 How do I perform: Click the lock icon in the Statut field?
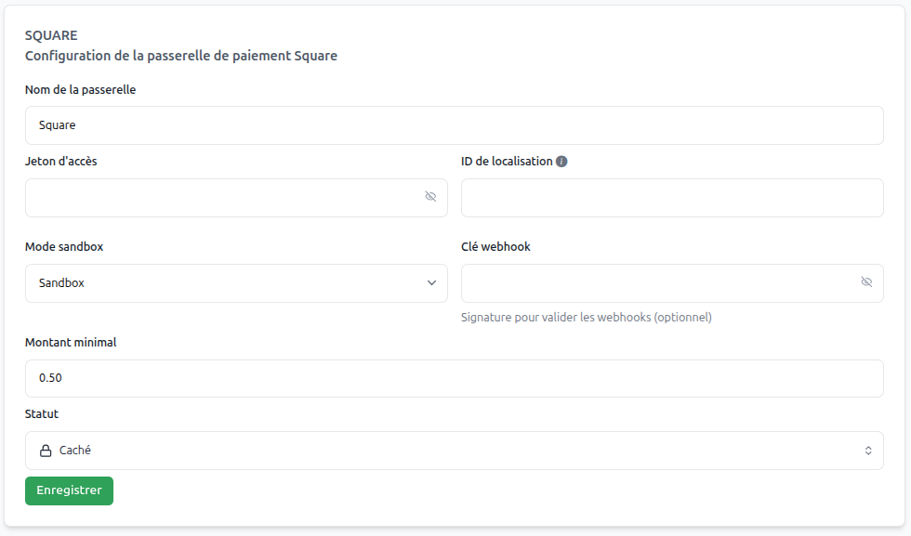coord(46,451)
